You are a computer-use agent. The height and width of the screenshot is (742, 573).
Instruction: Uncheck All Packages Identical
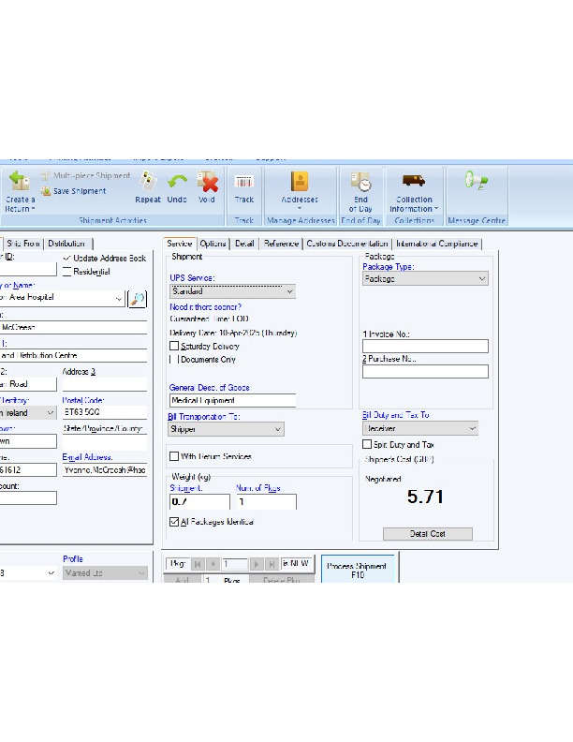(174, 521)
